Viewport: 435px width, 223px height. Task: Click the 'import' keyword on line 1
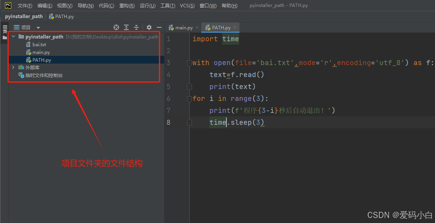[x=205, y=39]
